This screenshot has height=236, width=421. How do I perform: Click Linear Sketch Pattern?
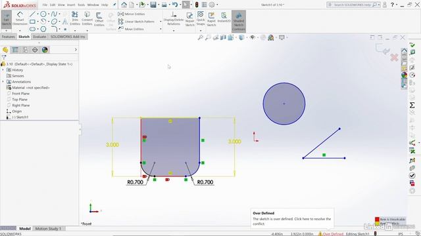[x=136, y=22]
